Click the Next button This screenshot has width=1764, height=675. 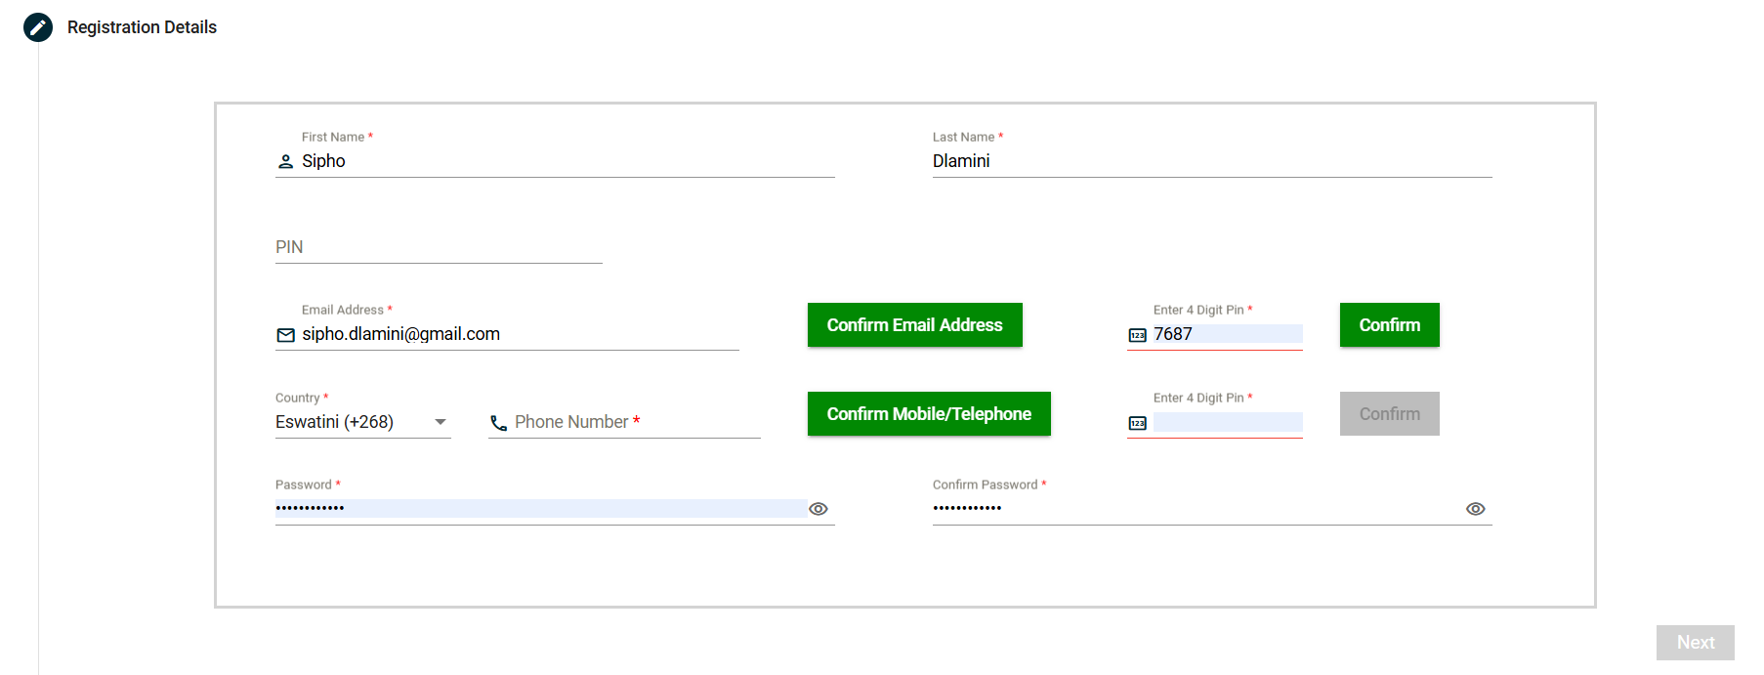[x=1695, y=643]
